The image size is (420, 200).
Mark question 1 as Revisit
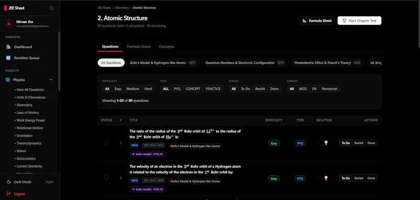tap(359, 143)
